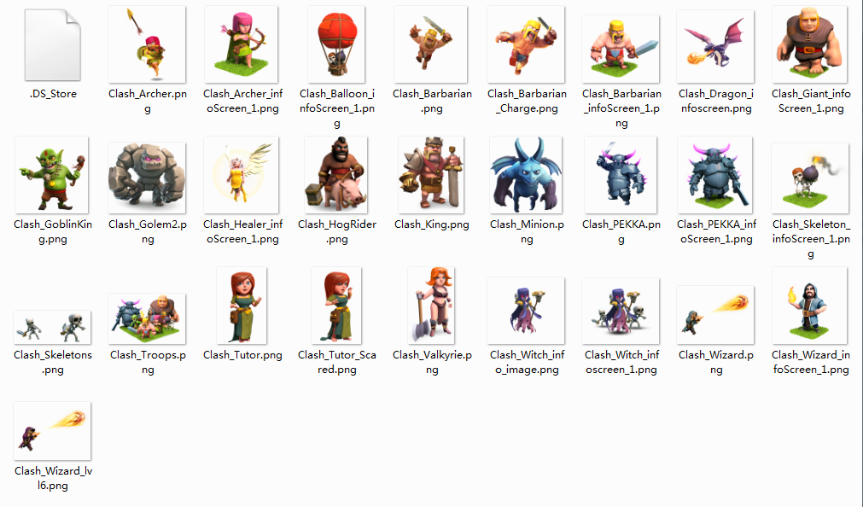Screen dimensions: 863x507
Task: Click the "Clash_Tutor.png" file name label
Action: [242, 355]
